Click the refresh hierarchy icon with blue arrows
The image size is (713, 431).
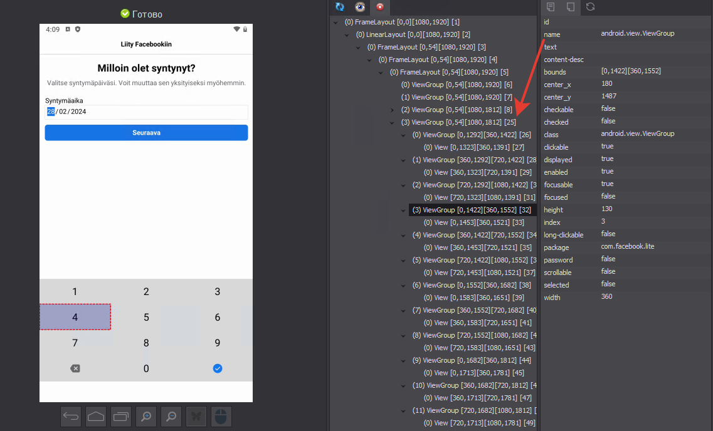click(340, 7)
